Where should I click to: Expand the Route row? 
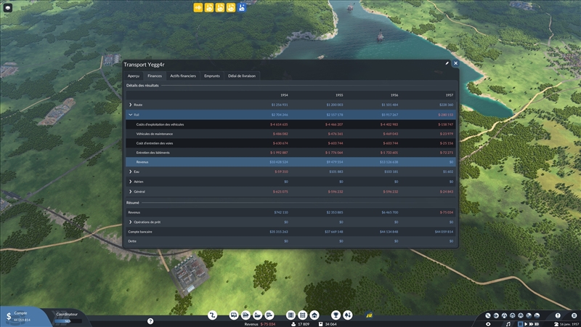point(131,105)
